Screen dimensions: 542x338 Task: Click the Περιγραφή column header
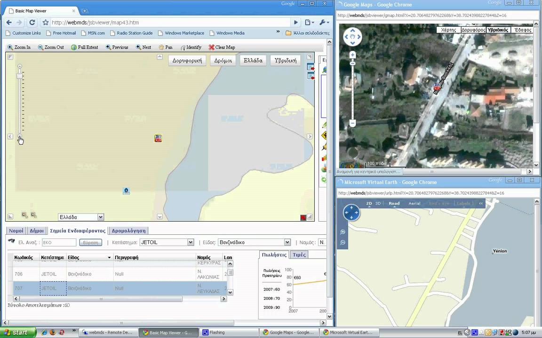click(127, 258)
